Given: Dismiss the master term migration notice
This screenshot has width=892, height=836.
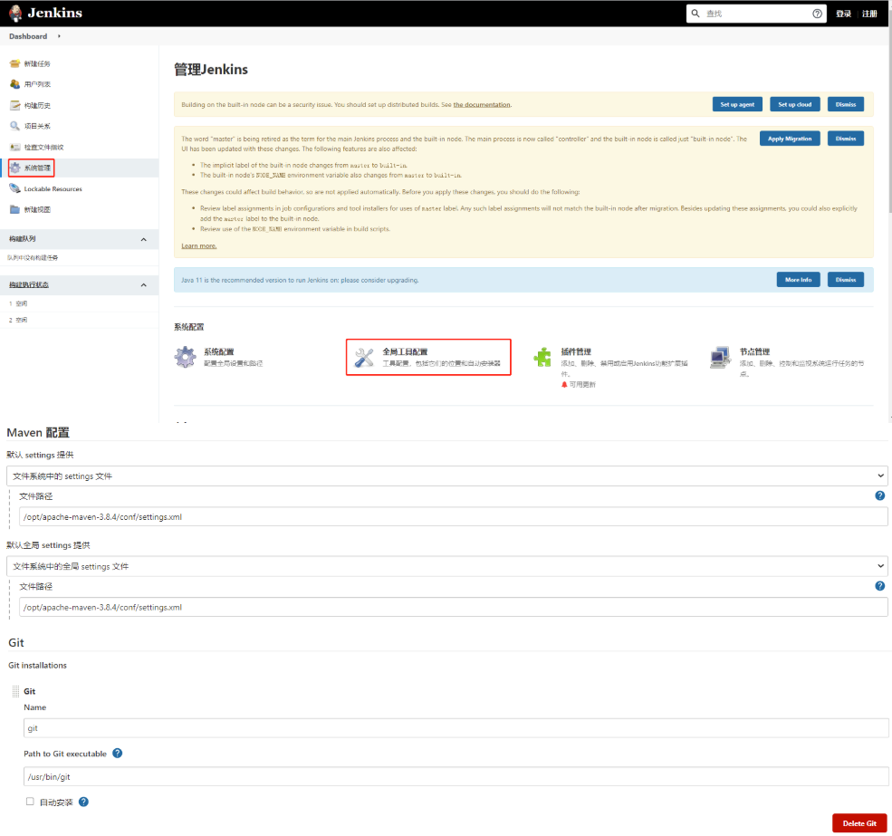Looking at the screenshot, I should click(845, 139).
